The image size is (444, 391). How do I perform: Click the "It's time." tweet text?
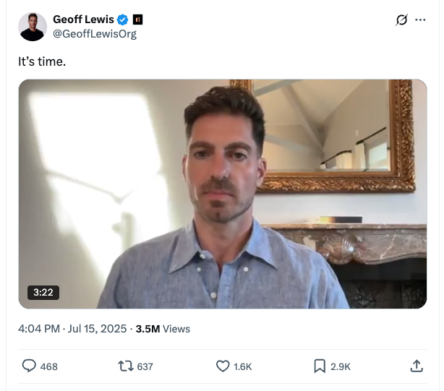tap(42, 62)
